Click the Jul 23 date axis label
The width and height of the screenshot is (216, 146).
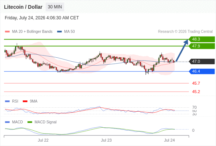pos(106,140)
